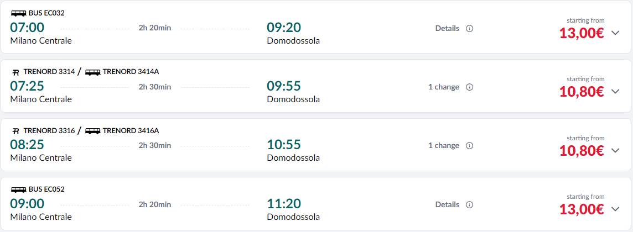View the 1 change info for 07:25 departure

click(444, 87)
